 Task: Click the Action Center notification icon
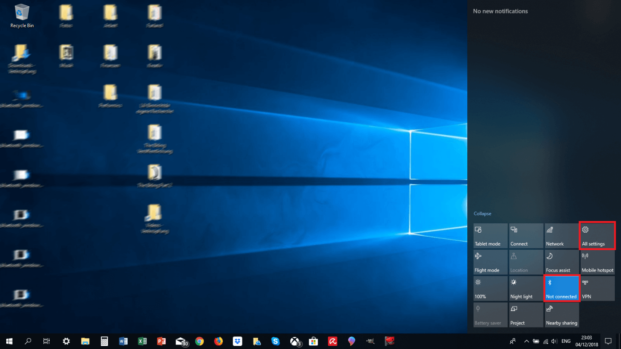click(608, 341)
